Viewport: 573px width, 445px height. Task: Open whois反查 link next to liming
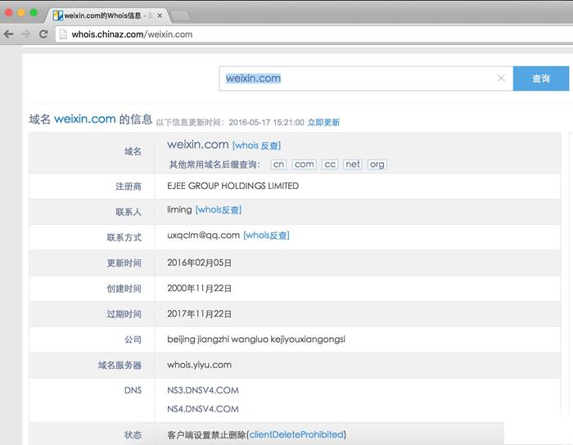tap(219, 210)
